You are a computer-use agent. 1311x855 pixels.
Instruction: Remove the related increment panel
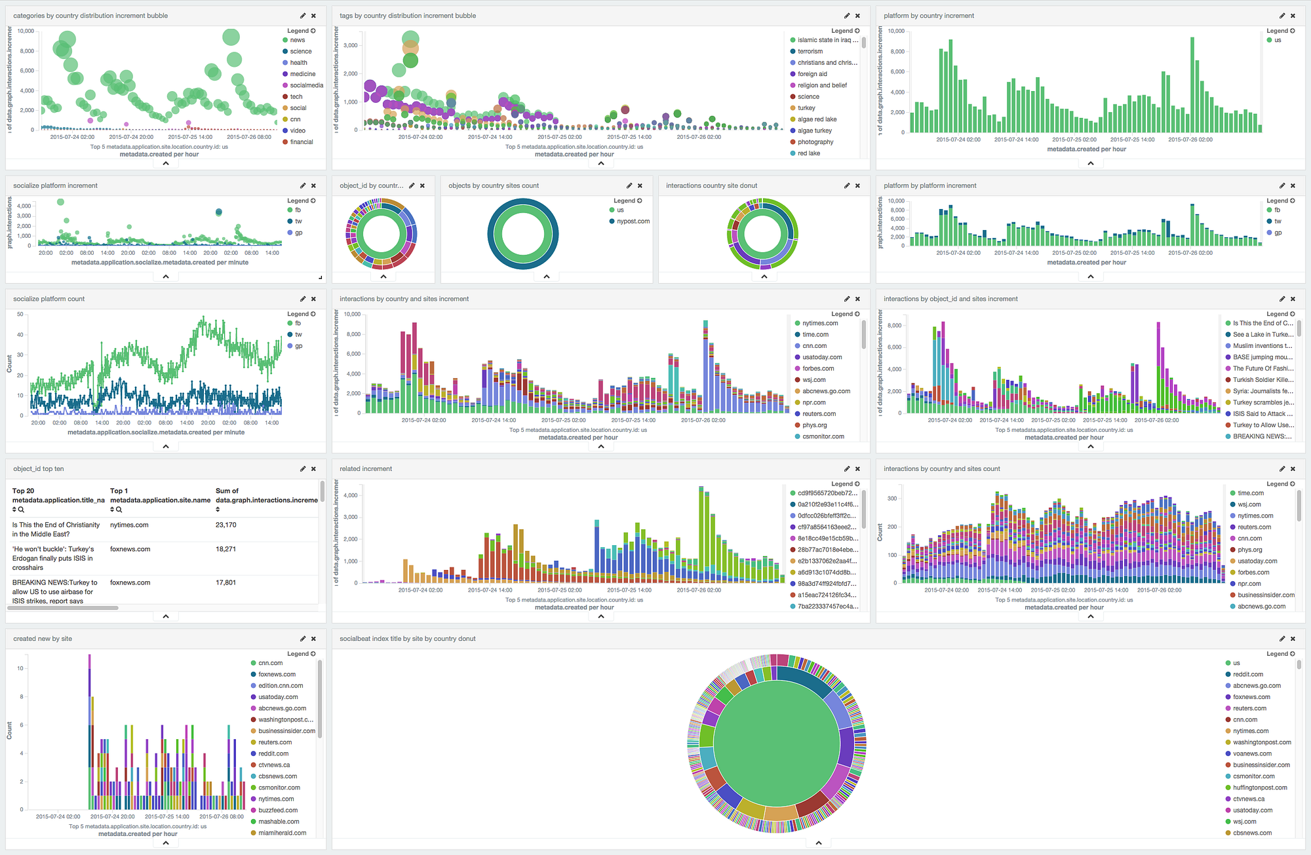coord(857,468)
